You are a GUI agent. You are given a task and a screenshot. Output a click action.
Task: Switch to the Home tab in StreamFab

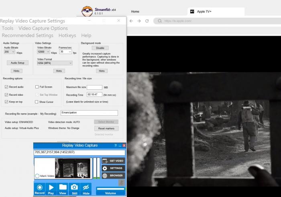point(135,12)
